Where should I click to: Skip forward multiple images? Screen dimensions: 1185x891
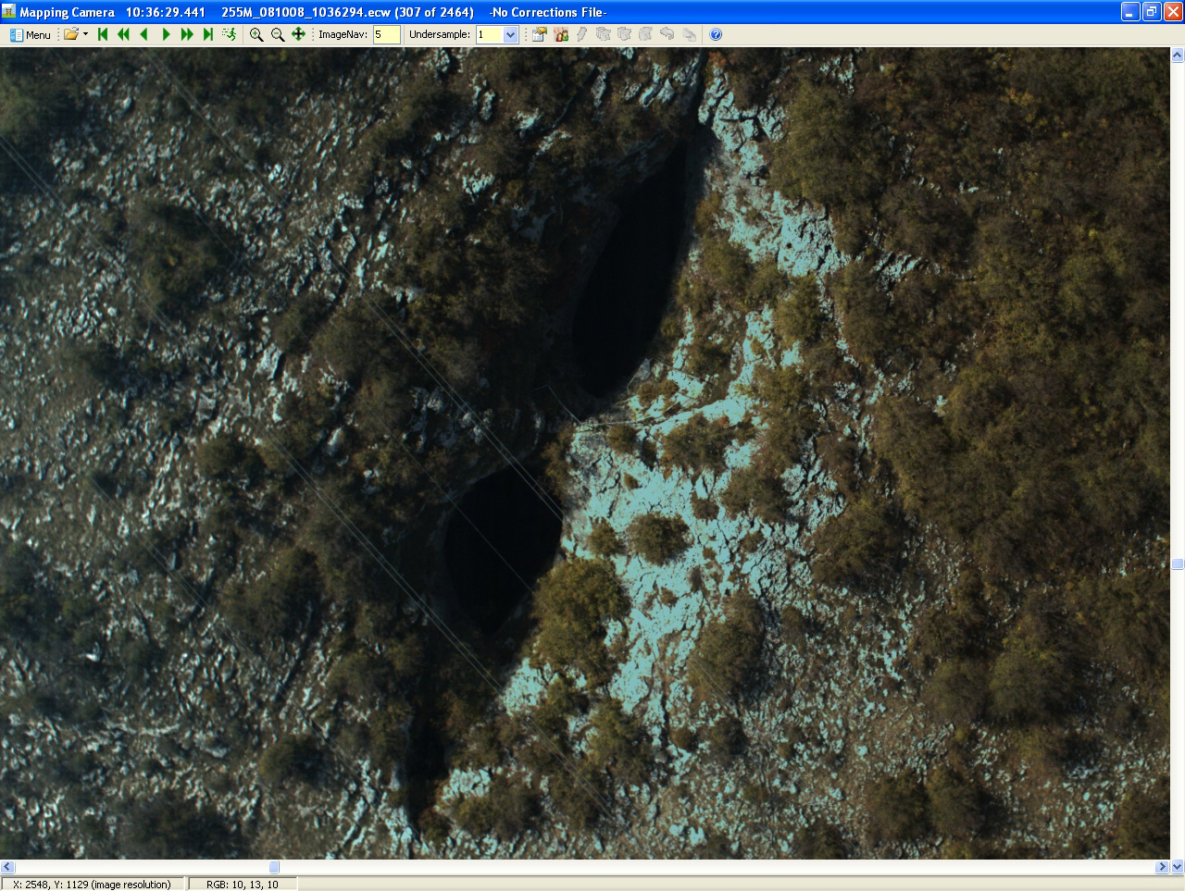point(187,34)
